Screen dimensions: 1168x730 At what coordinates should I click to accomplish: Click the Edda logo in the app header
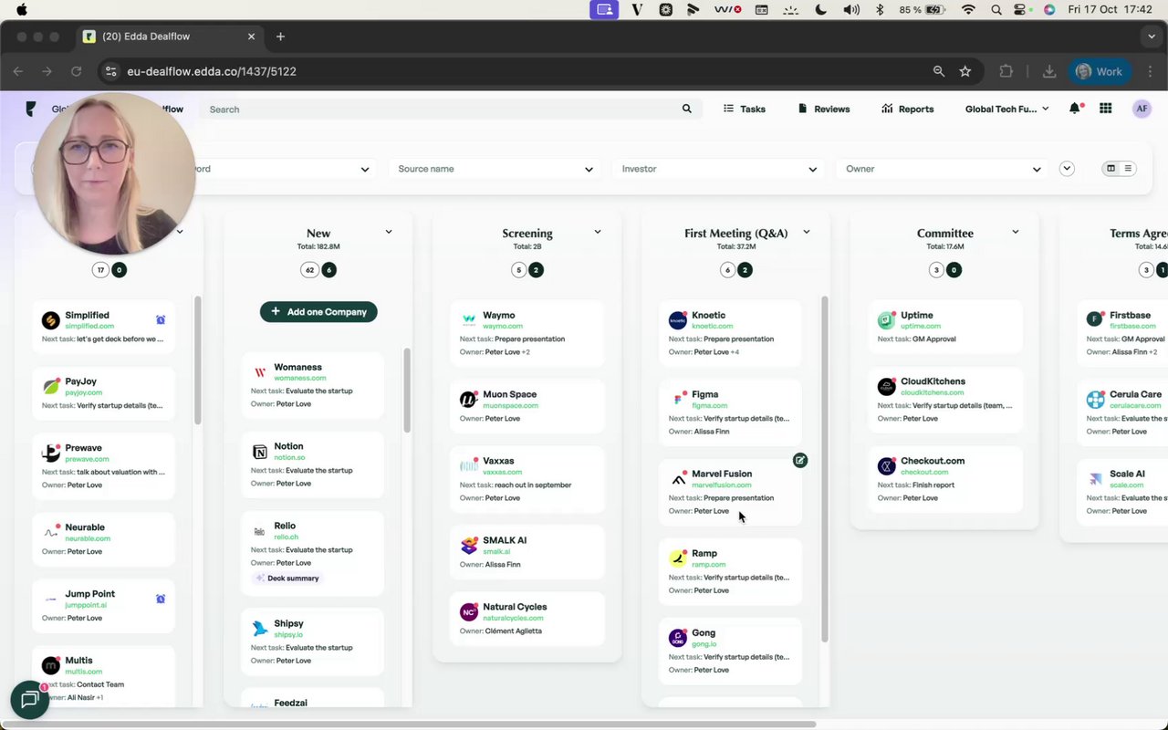tap(31, 109)
